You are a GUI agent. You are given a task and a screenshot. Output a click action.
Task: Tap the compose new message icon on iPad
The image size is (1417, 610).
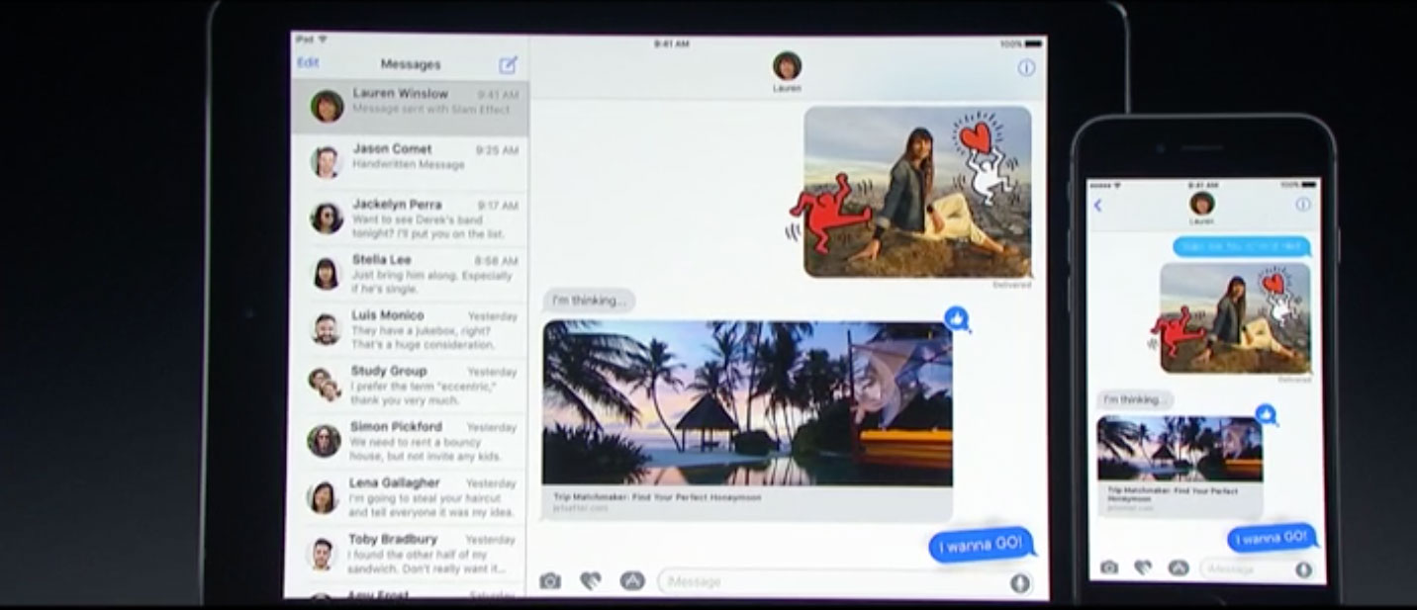[508, 64]
